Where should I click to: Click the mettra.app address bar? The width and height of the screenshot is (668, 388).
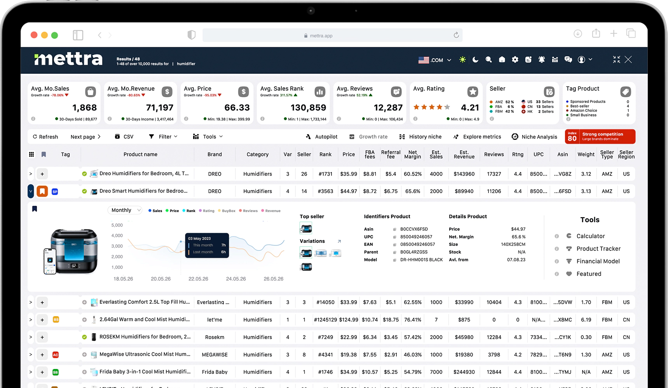click(333, 35)
